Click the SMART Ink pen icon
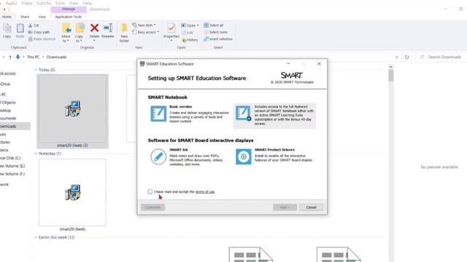This screenshot has height=262, width=467. point(158,156)
